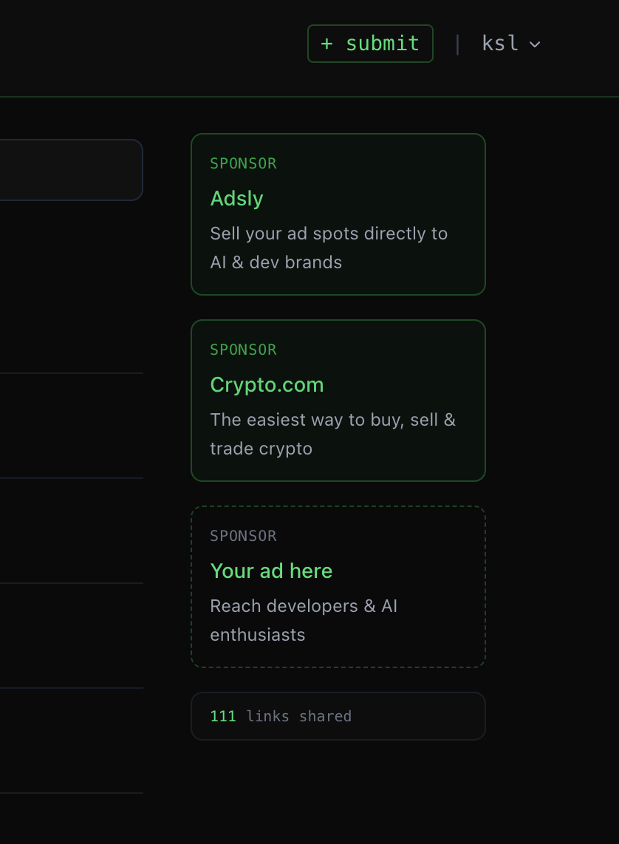
Task: Click the word "enthusiasts" in the dashed ad card
Action: click(257, 635)
